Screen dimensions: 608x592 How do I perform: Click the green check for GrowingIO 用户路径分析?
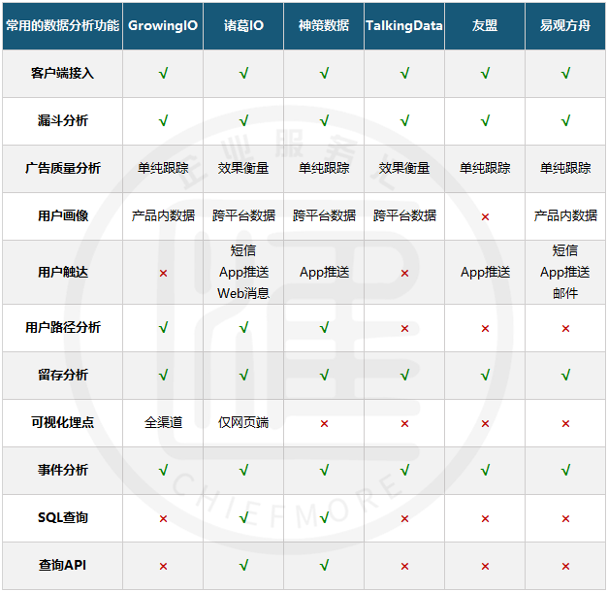163,328
